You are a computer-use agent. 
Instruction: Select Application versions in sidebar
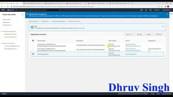tap(11, 34)
